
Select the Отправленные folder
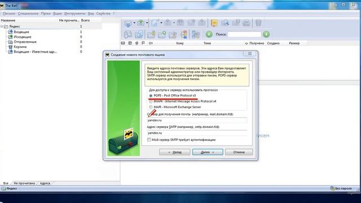point(25,42)
